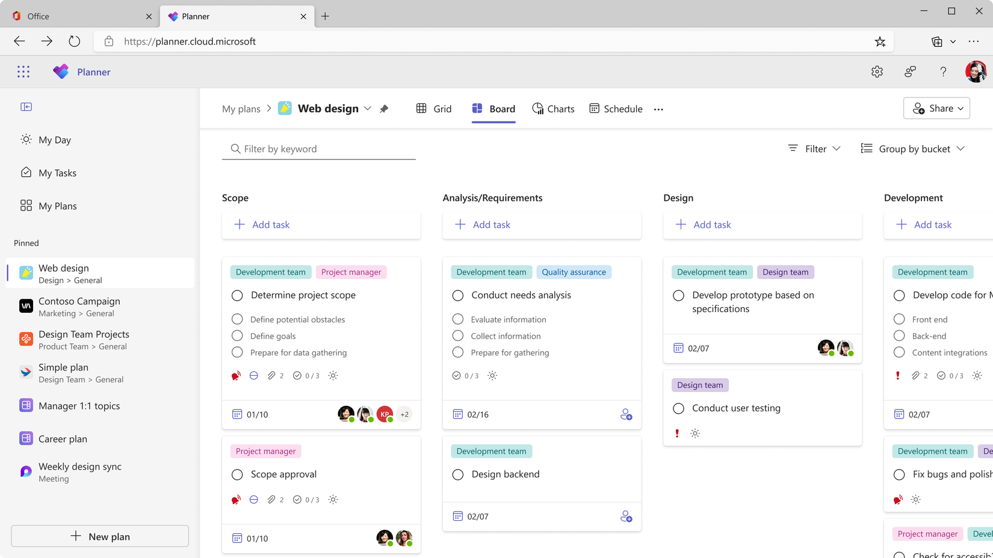Check off the Define goals subtask

pyautogui.click(x=237, y=336)
